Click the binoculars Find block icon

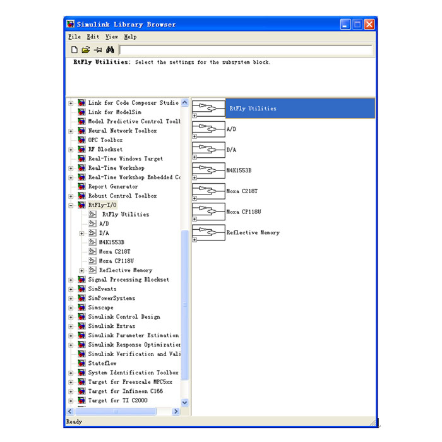pos(110,50)
